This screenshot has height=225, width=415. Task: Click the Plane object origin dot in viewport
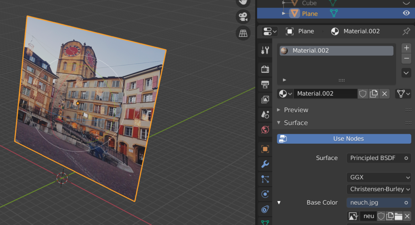[x=77, y=103]
